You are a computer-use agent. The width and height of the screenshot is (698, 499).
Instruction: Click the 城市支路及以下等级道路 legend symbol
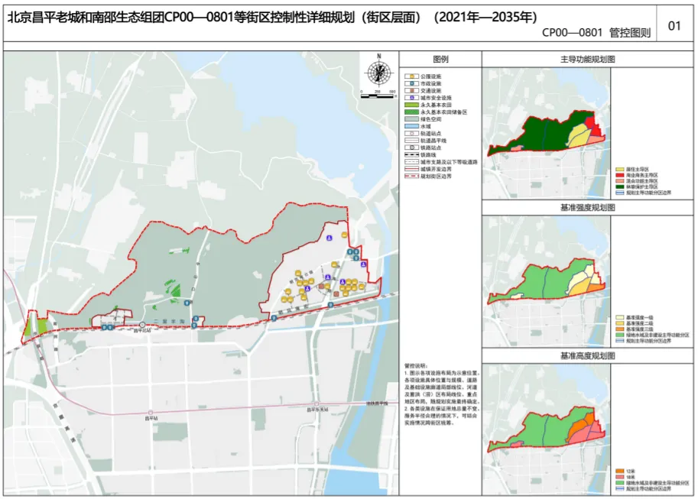[x=411, y=162]
